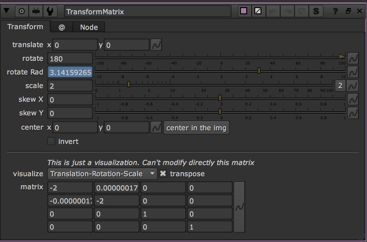Open the scale animation curve menu
This screenshot has height=242, width=367.
[x=353, y=86]
